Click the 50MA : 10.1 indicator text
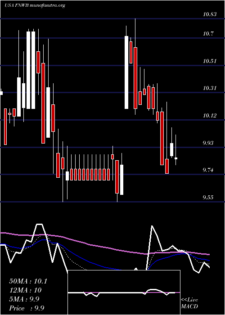Screen dimensions: 225x315 (28, 281)
